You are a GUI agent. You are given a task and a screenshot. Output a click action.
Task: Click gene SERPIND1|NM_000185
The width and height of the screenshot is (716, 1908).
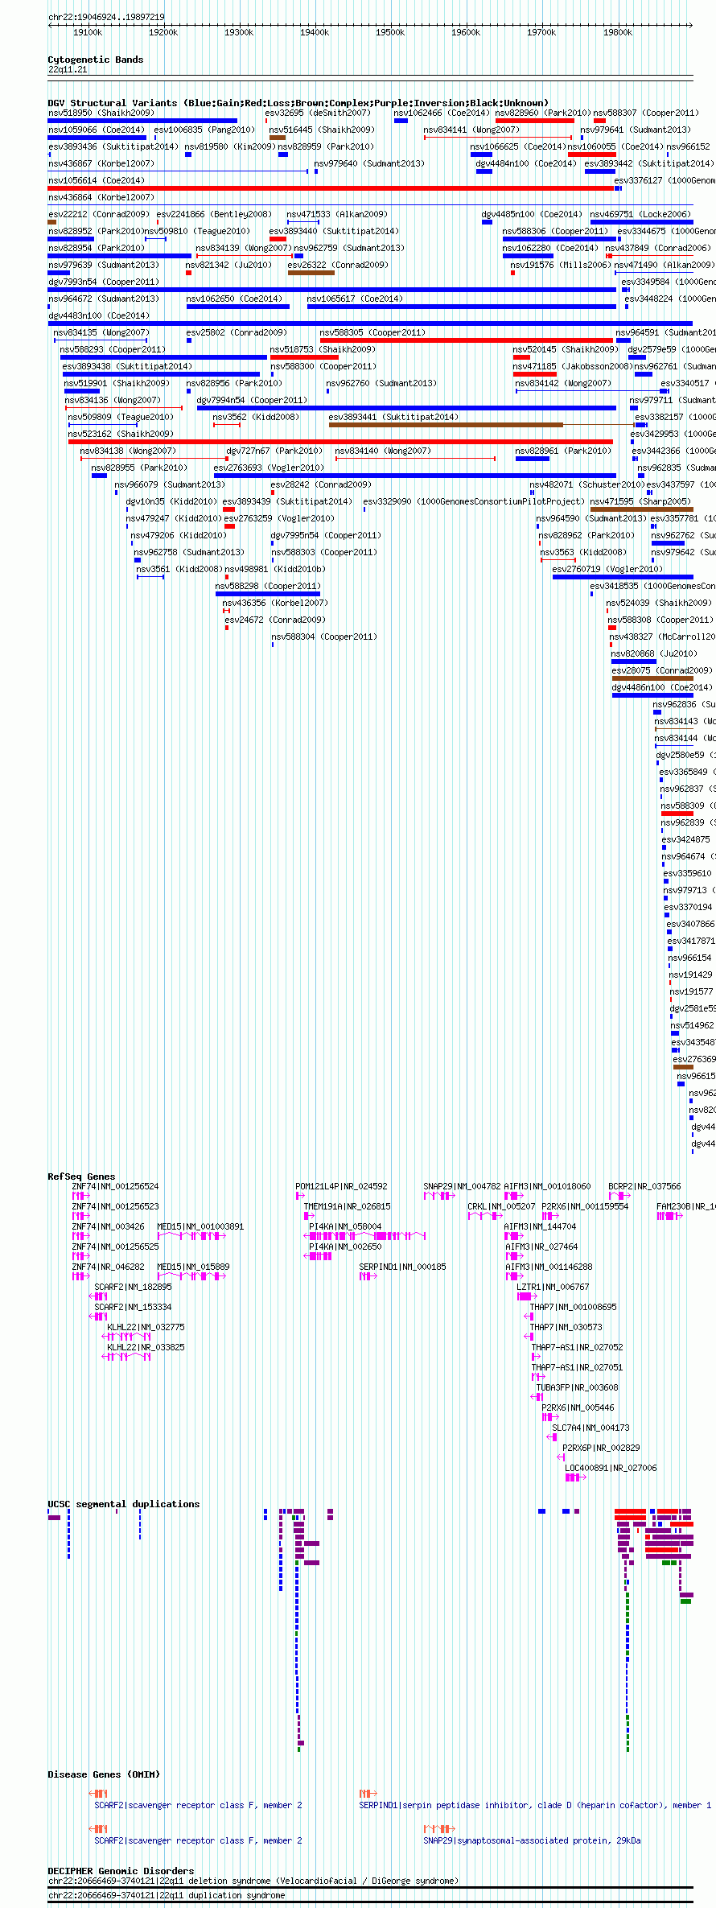[x=368, y=1276]
